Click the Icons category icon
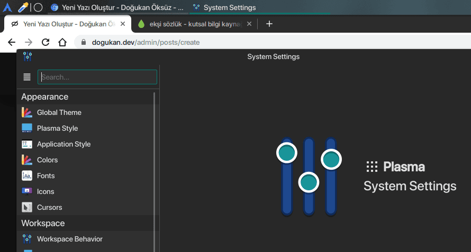 tap(27, 191)
